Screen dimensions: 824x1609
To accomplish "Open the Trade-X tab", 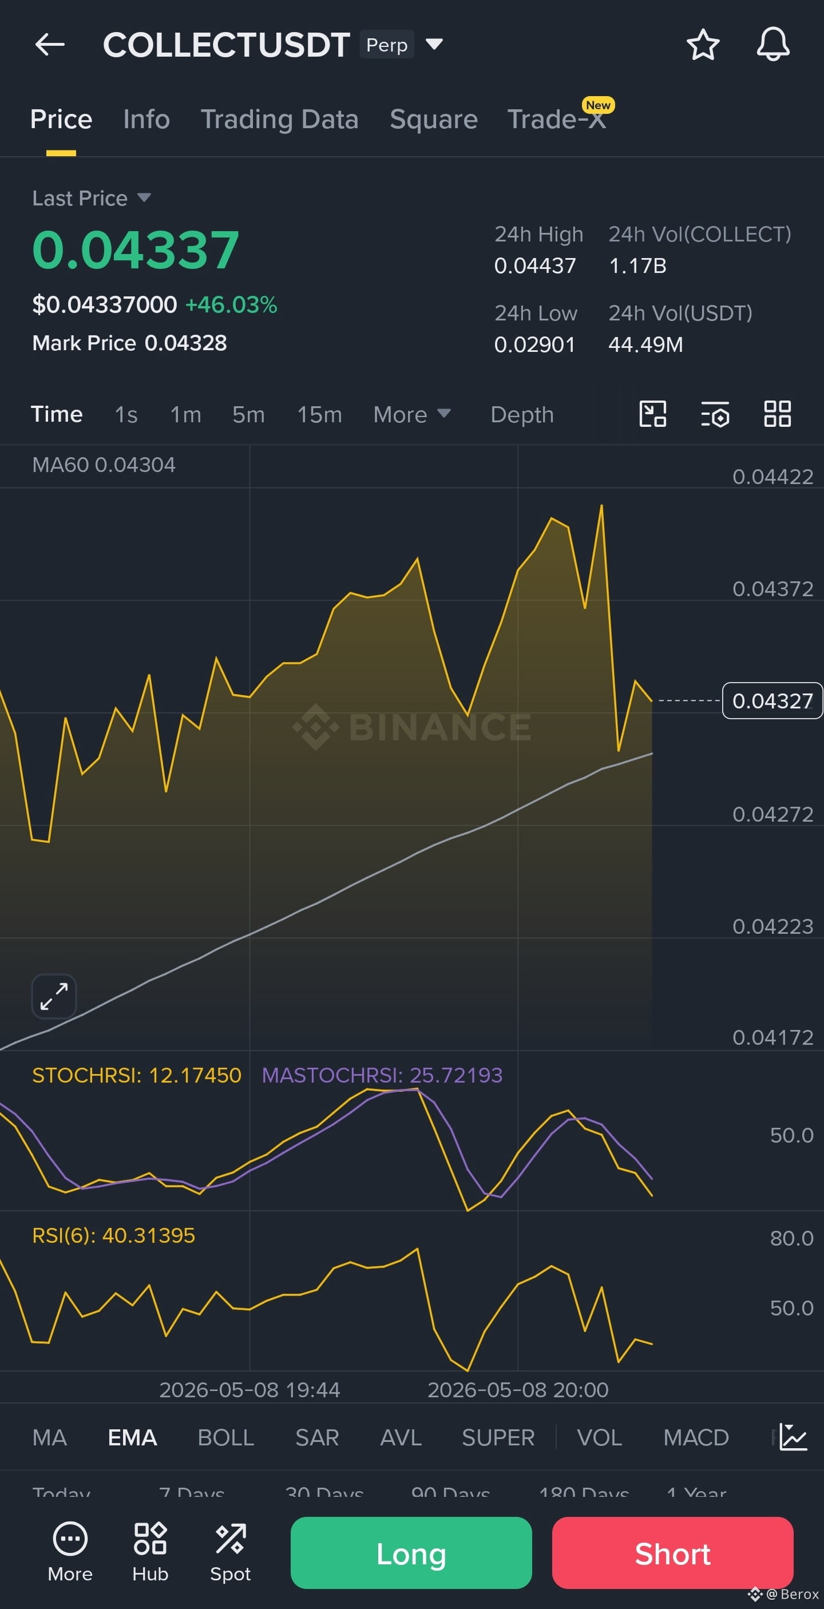I will 557,119.
